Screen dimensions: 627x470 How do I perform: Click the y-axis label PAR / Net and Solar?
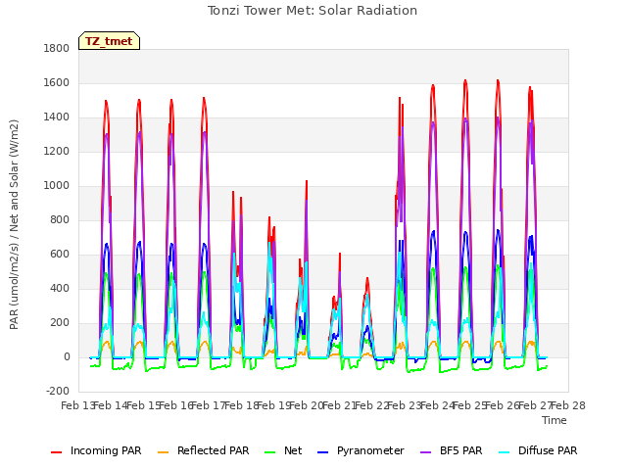pos(14,224)
